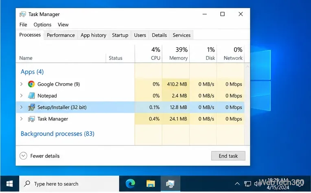Image resolution: width=311 pixels, height=193 pixels.
Task: Click the Notepad icon in process list
Action: pyautogui.click(x=31, y=96)
